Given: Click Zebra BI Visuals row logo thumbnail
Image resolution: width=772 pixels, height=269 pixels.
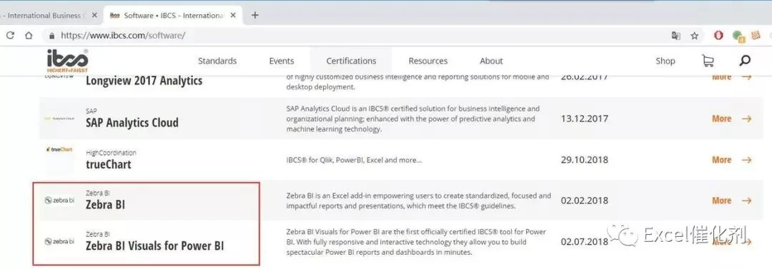Looking at the screenshot, I should pyautogui.click(x=59, y=241).
